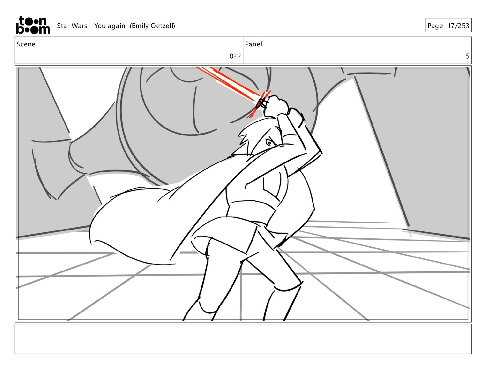Click the storyboard panel drawing
This screenshot has height=376, width=487.
[243, 194]
